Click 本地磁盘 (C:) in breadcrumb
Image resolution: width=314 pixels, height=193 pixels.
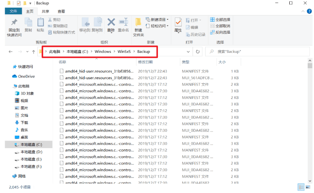[77, 51]
